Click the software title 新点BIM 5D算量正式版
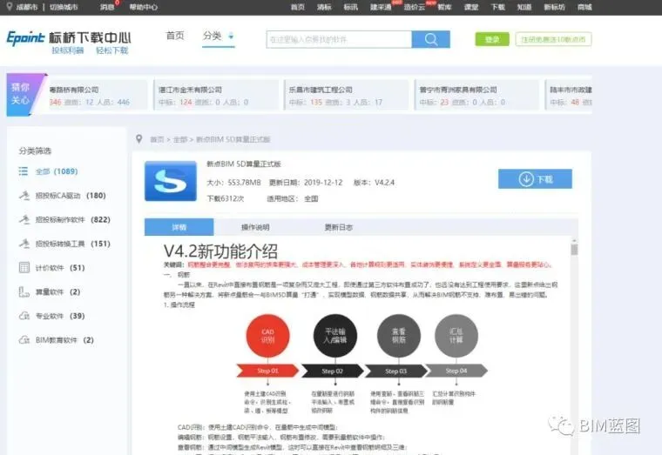Screen dimensions: 662x455 244,164
